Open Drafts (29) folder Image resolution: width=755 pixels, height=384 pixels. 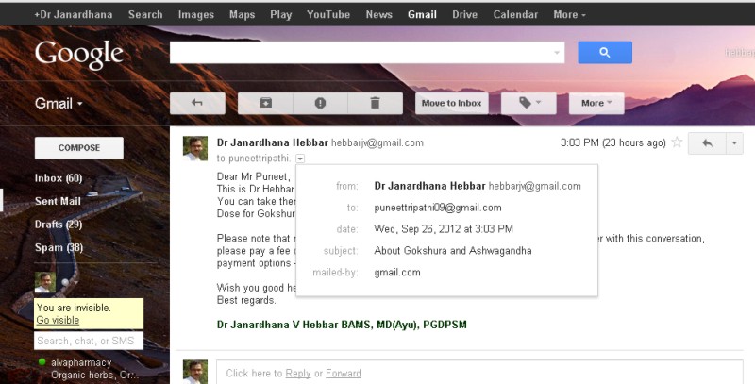click(x=59, y=225)
